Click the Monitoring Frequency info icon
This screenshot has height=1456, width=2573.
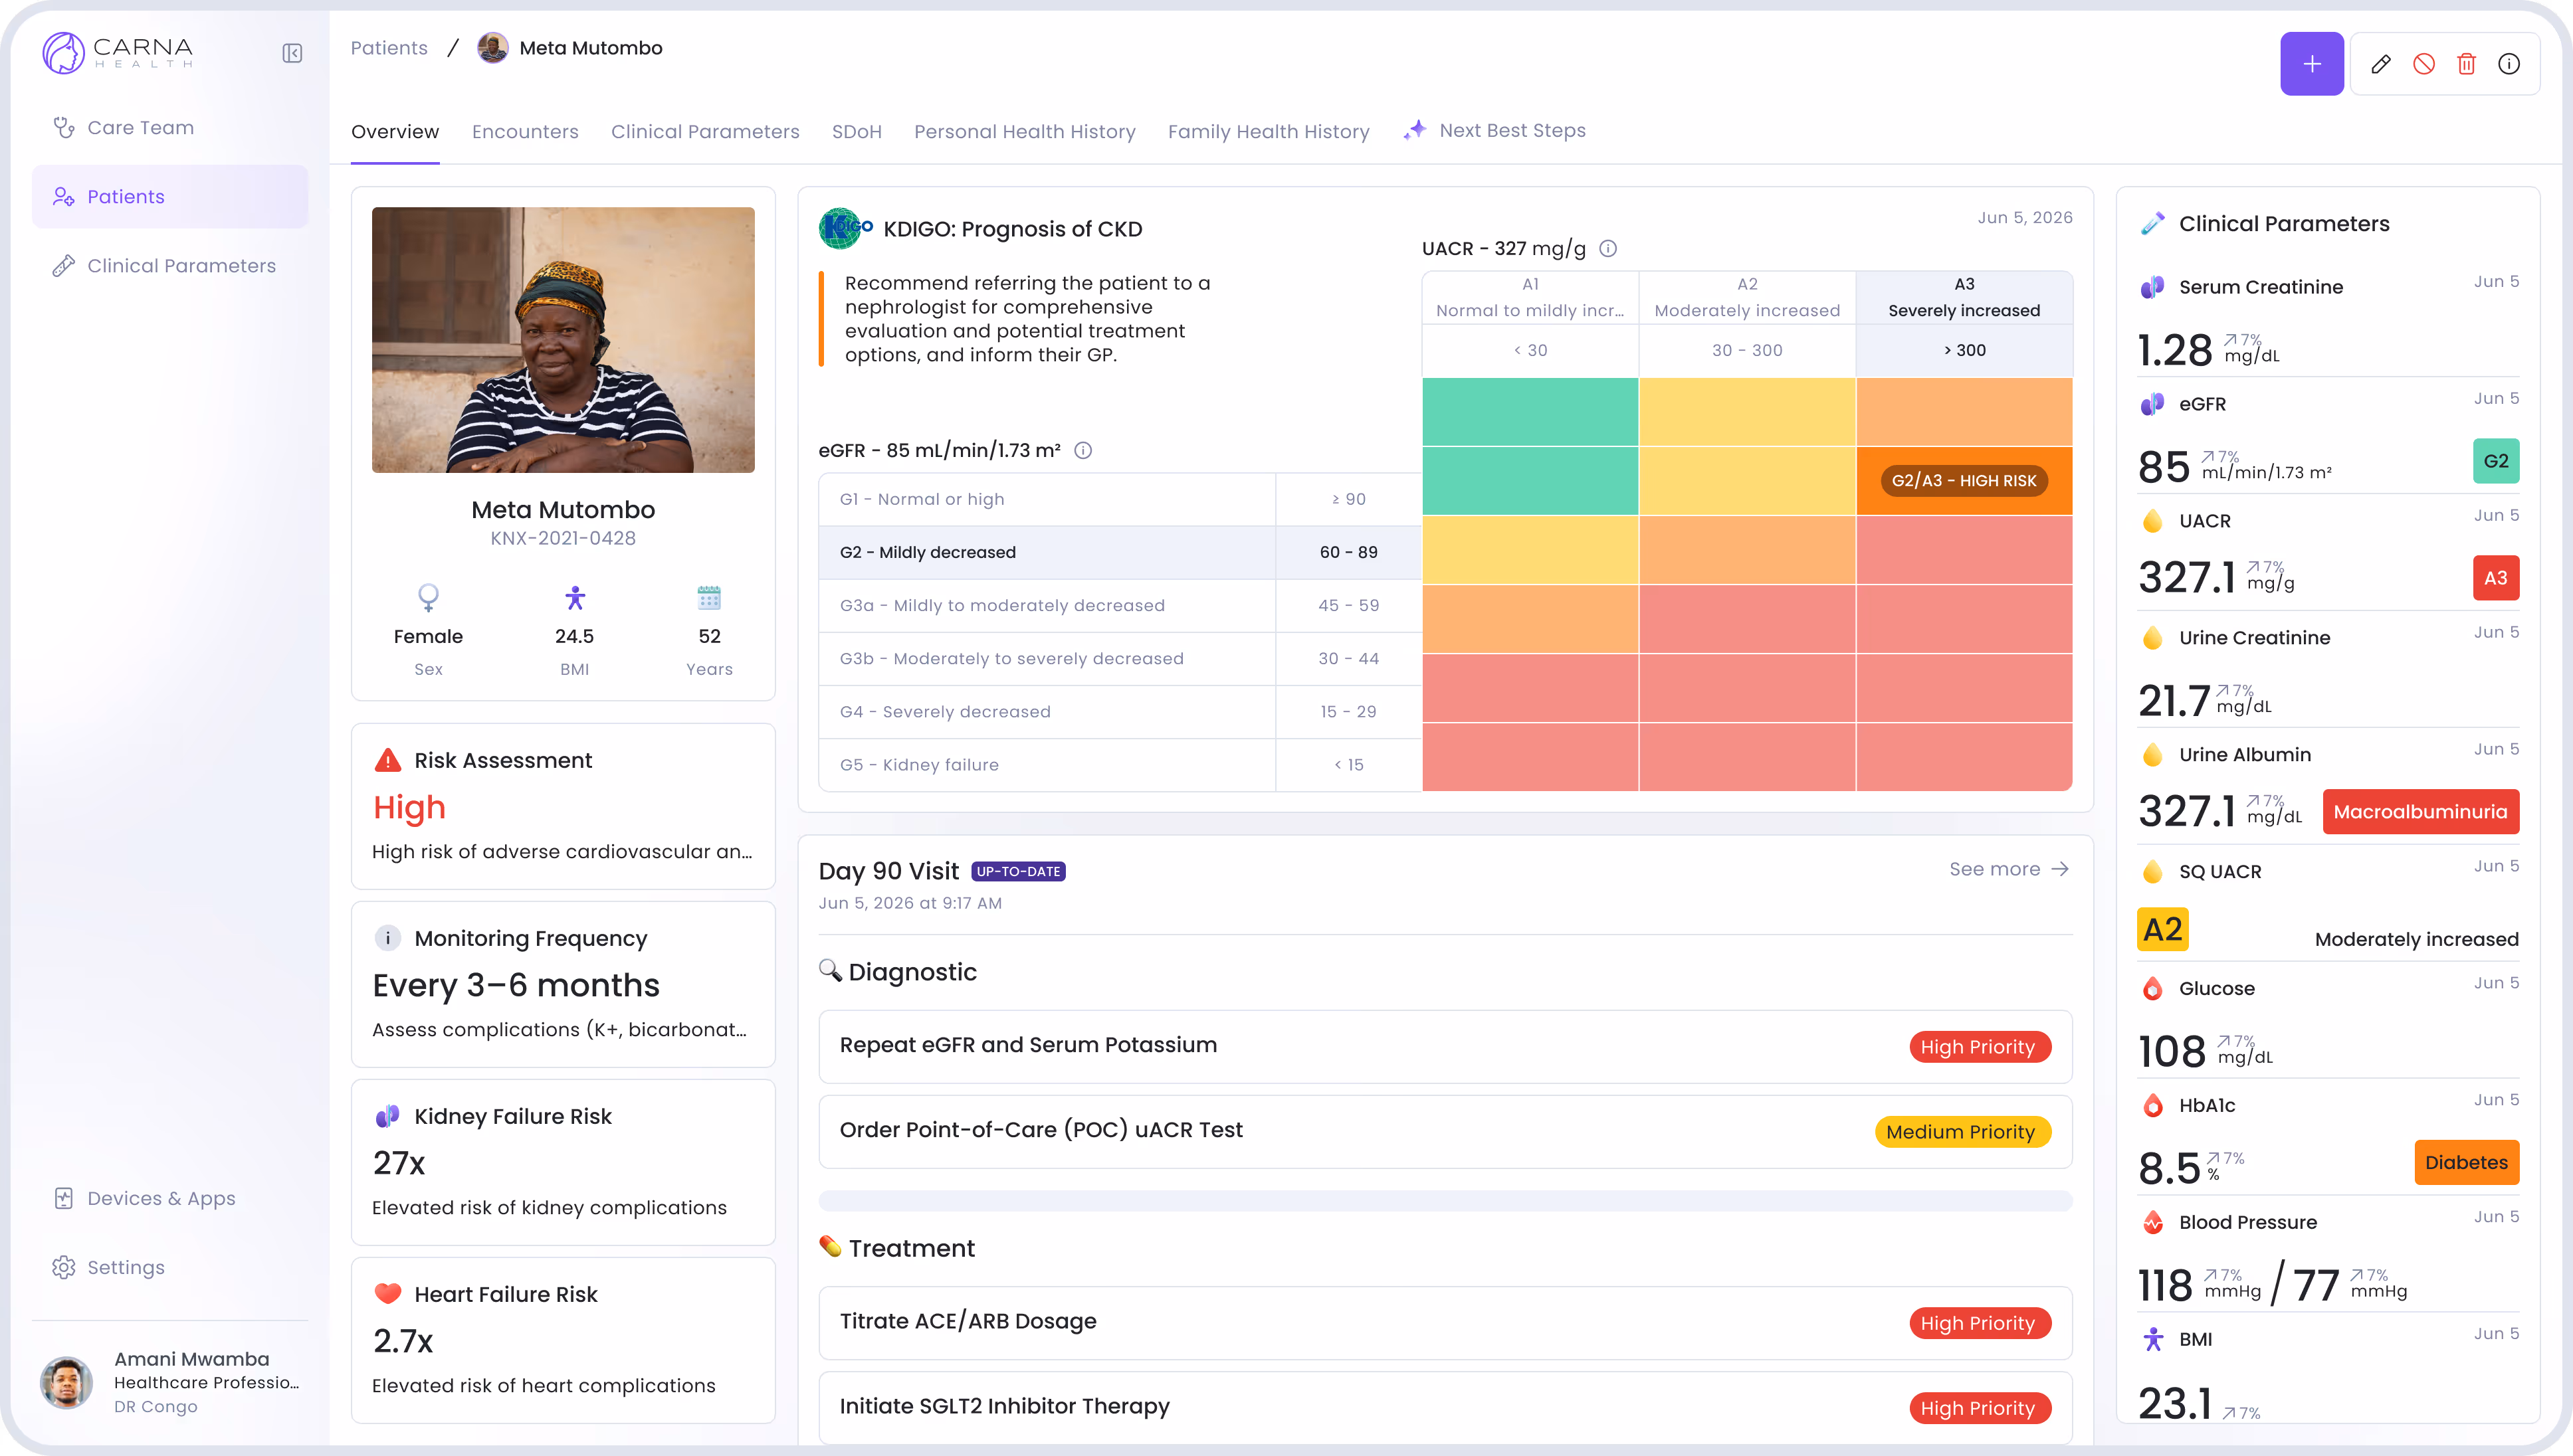387,938
